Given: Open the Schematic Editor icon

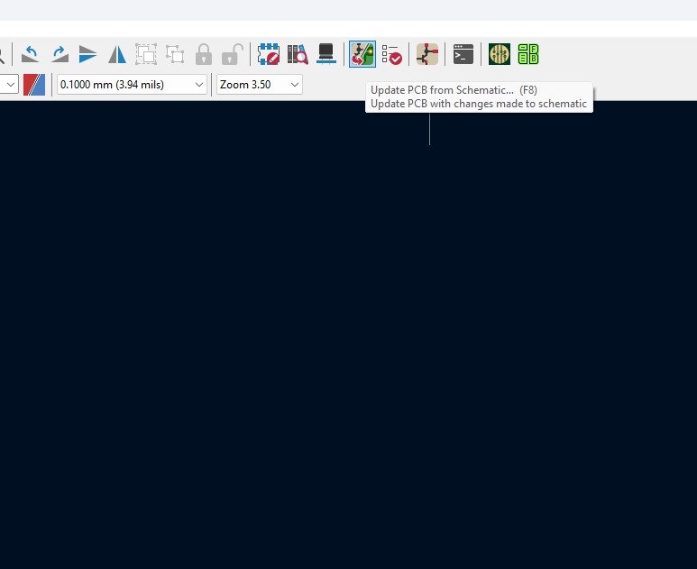Looking at the screenshot, I should click(x=427, y=54).
